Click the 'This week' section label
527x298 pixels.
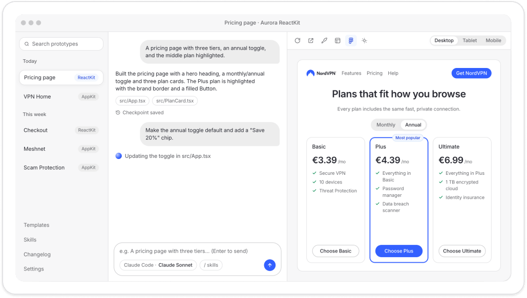point(34,114)
